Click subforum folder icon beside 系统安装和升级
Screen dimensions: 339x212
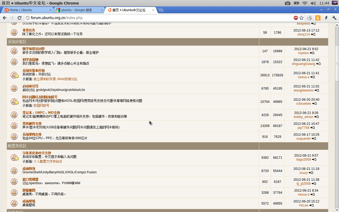click(x=15, y=75)
